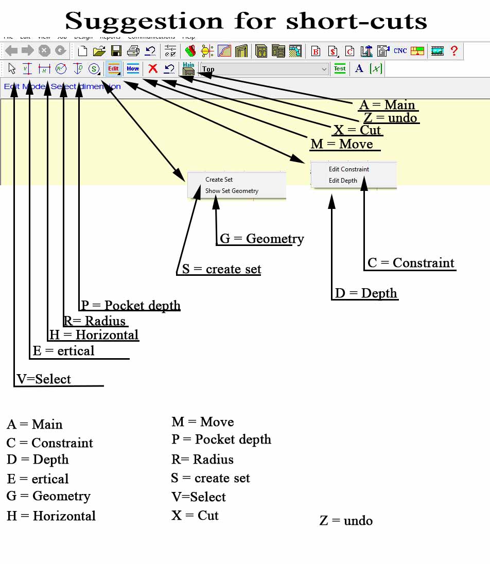
Task: Click the red X Cut icon
Action: click(x=153, y=68)
